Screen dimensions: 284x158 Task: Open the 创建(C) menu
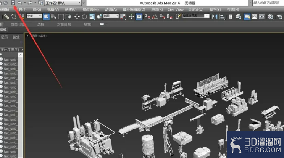click(x=71, y=10)
